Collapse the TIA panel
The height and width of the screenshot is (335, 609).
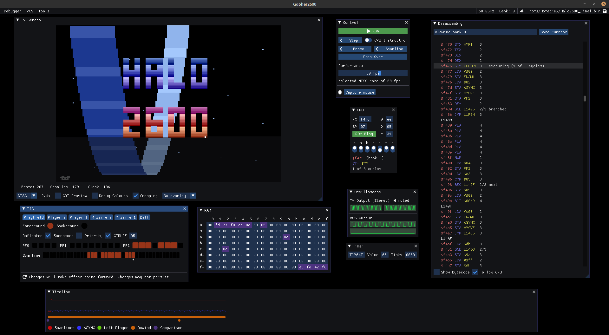[24, 209]
